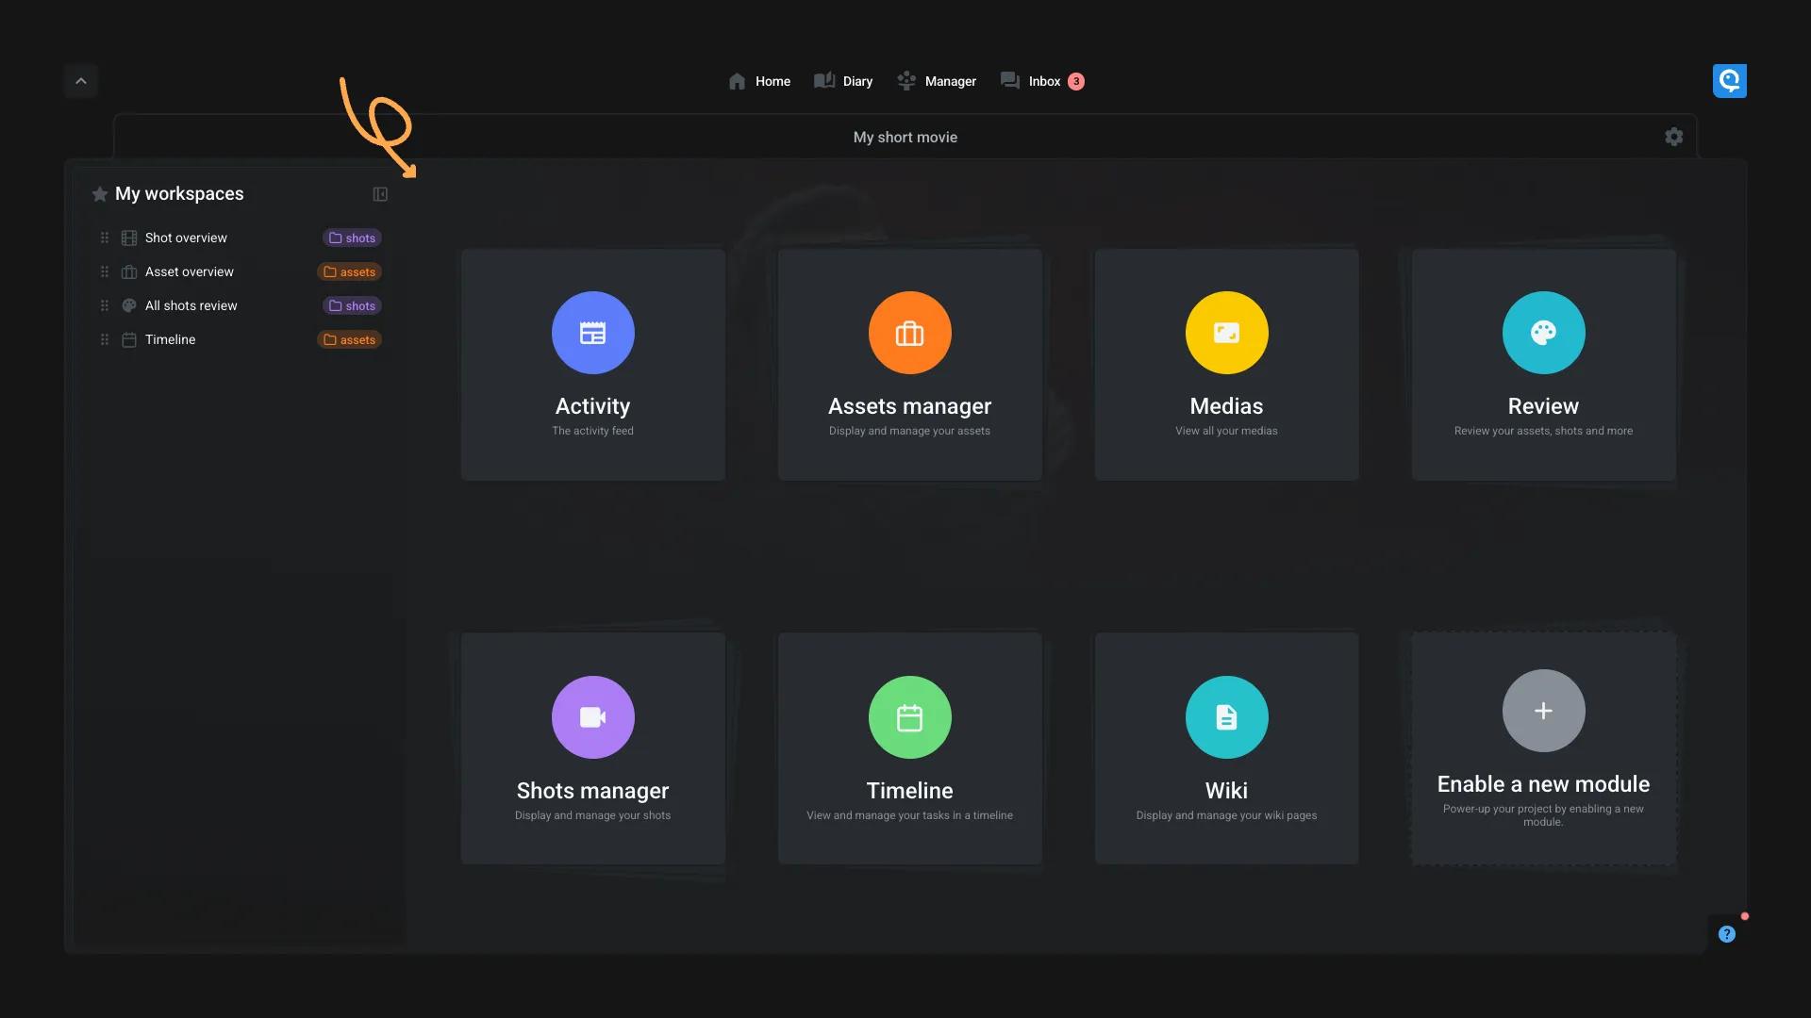Star the My workspaces section
Image resolution: width=1811 pixels, height=1018 pixels.
click(x=99, y=194)
